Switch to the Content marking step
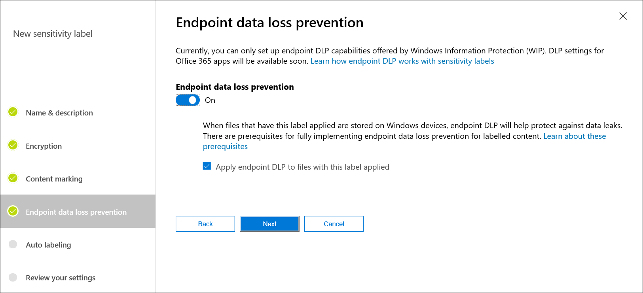This screenshot has width=643, height=293. click(x=54, y=179)
